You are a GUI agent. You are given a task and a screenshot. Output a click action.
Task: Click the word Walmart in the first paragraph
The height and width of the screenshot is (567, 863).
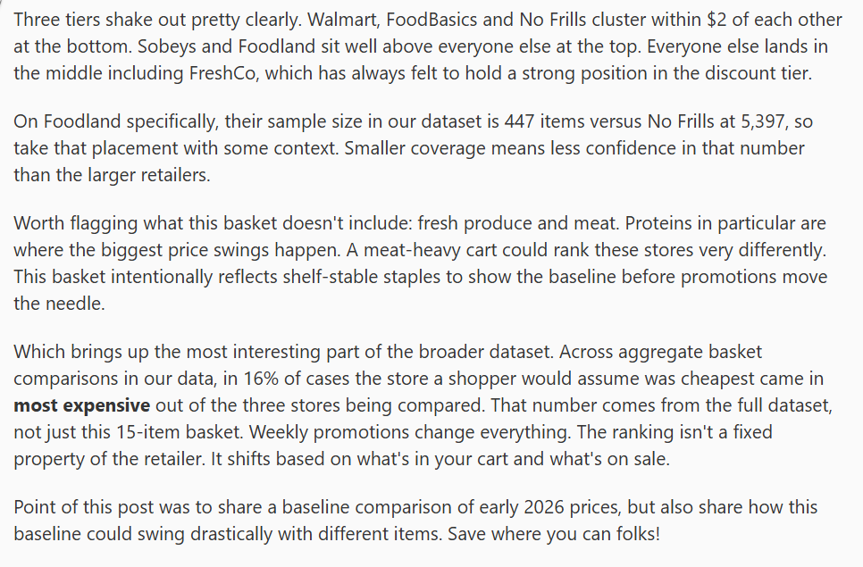pyautogui.click(x=341, y=20)
